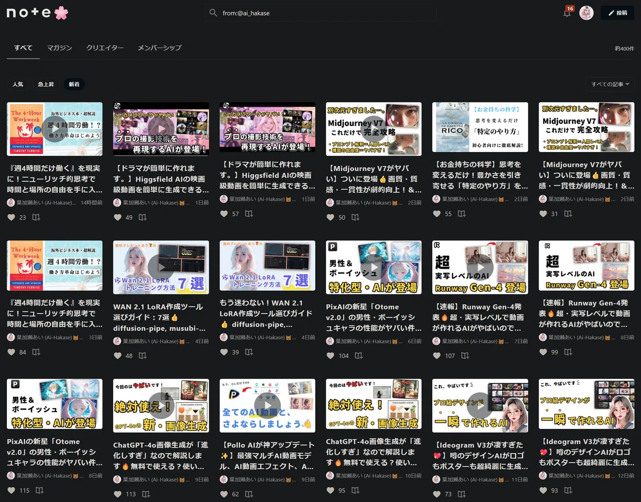The image size is (641, 502).
Task: Click heart icon beside count 115
Action: 11,490
